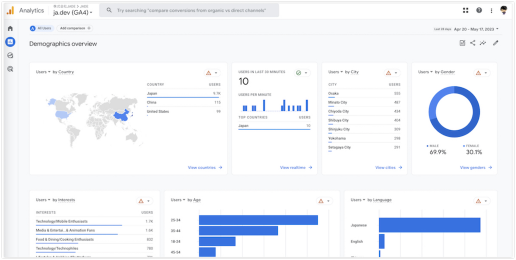Select Technology/Technophiles interest row
Viewport: 516px width, 260px height.
[x=94, y=248]
